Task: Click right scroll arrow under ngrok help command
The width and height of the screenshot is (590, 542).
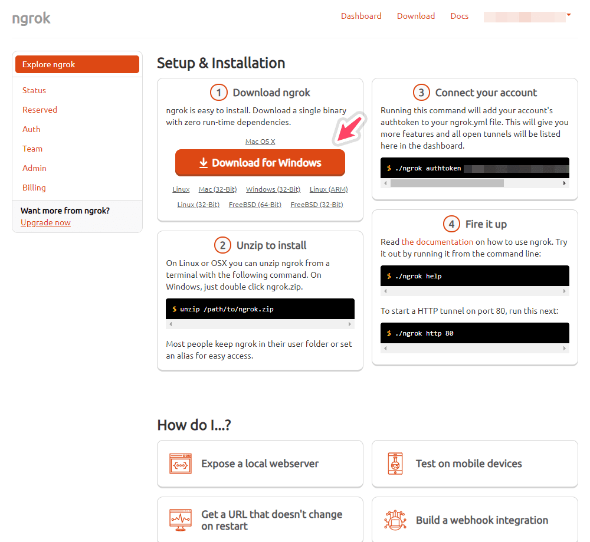Action: point(565,291)
